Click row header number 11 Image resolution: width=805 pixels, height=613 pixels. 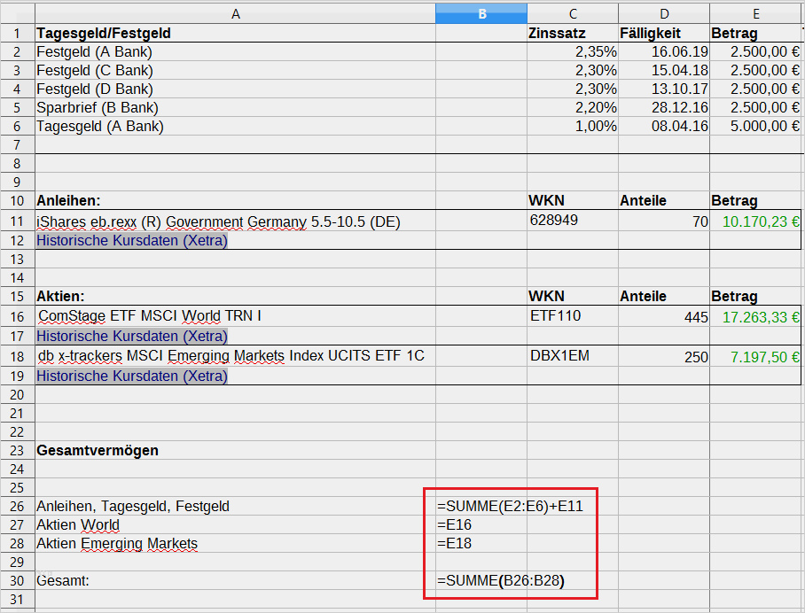point(17,222)
